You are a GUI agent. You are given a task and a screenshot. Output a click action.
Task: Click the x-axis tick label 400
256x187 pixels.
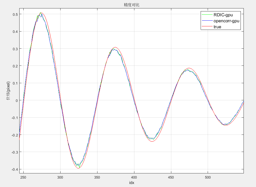(134, 177)
